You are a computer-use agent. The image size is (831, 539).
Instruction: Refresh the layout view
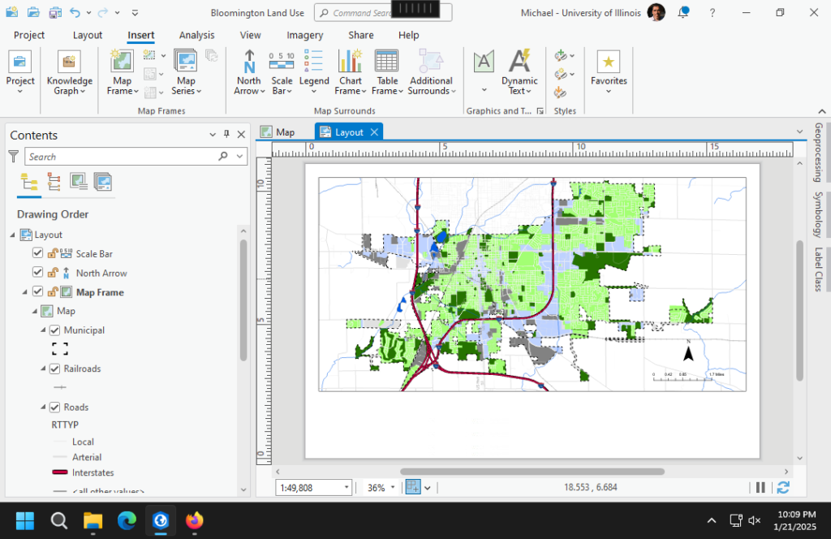click(783, 487)
